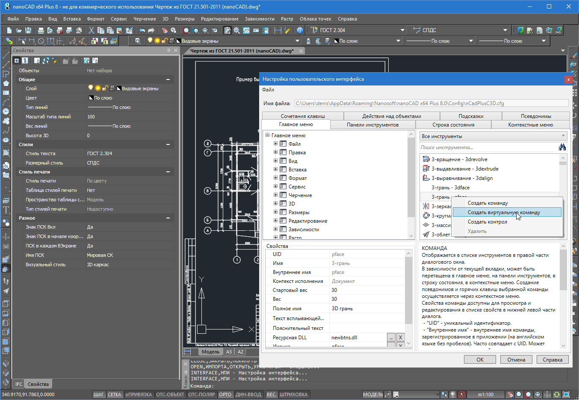Click the binoculars search icon in dialog
The image size is (579, 400).
tap(562, 147)
